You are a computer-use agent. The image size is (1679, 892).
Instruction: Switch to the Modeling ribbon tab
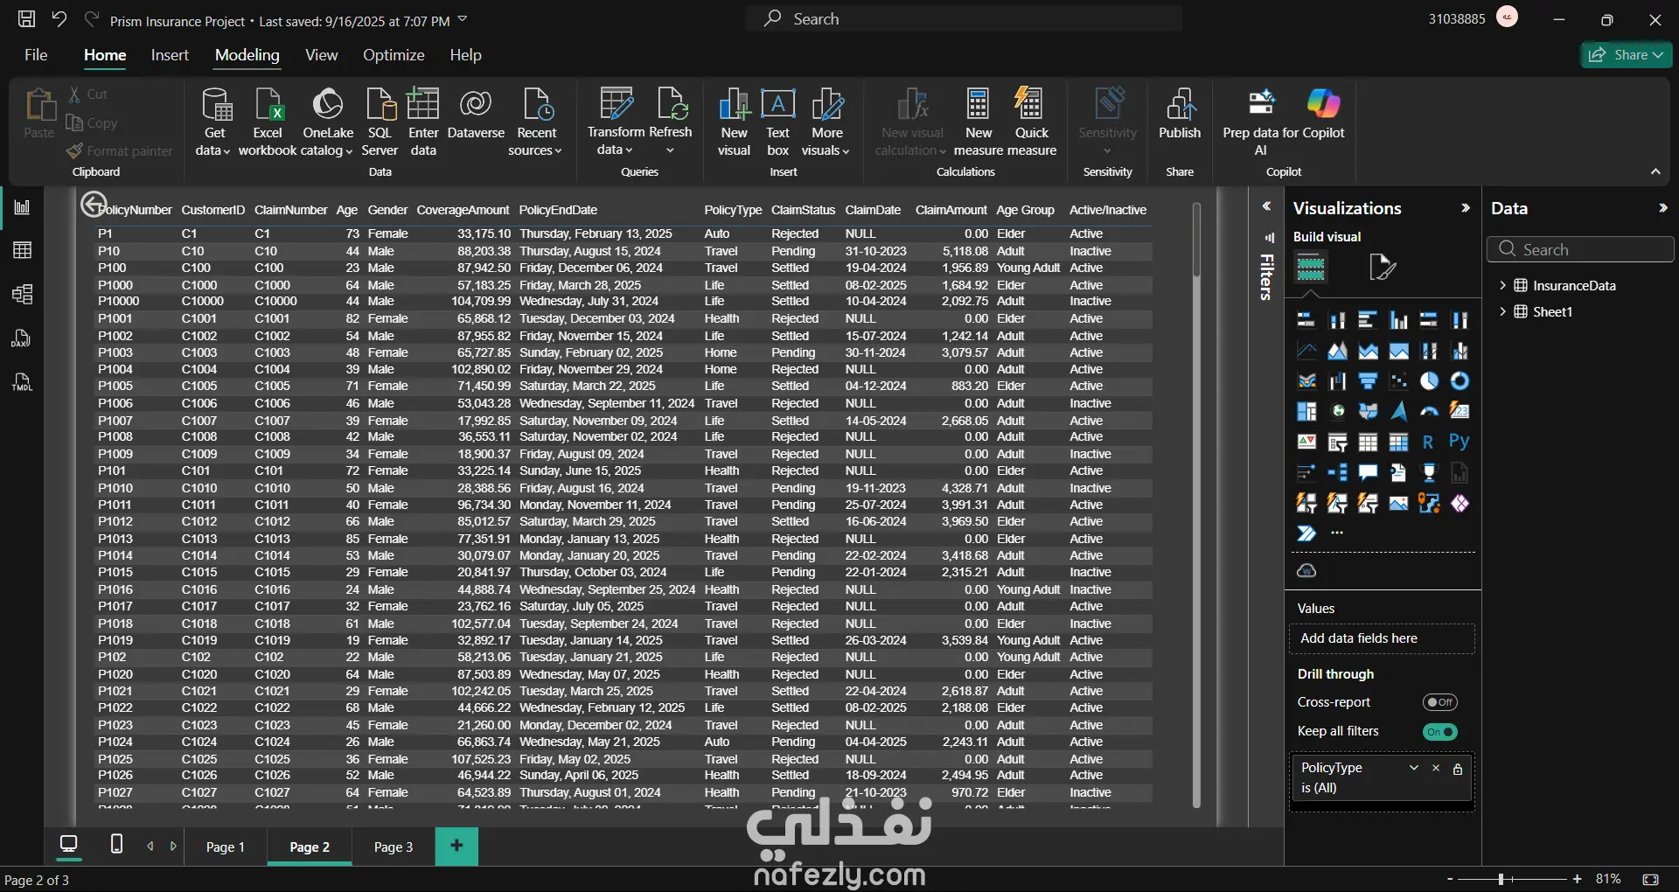(x=247, y=55)
